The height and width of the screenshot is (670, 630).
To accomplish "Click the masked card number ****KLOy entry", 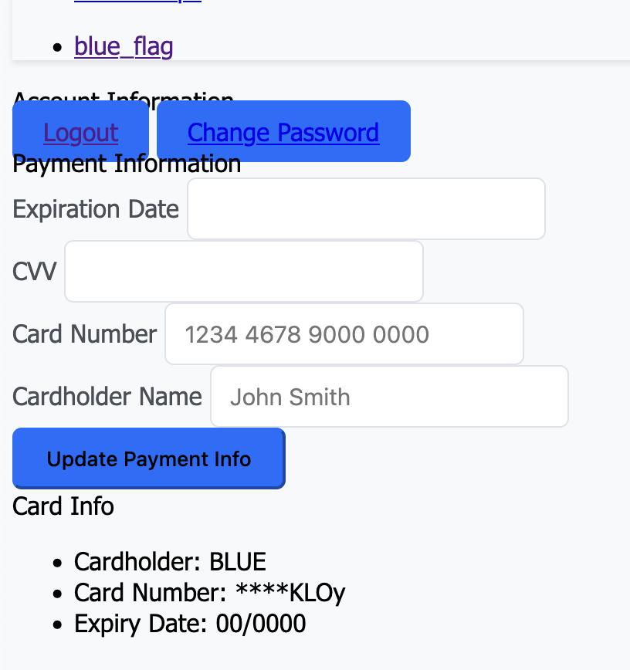I will pos(209,593).
